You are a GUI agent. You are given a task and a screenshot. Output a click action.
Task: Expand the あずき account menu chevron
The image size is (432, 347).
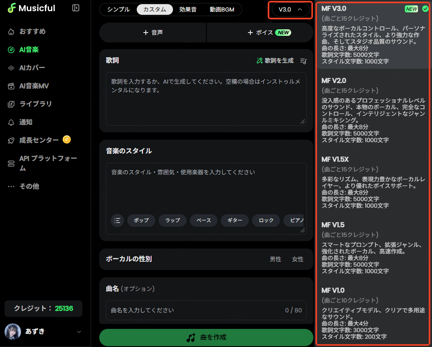[79, 332]
